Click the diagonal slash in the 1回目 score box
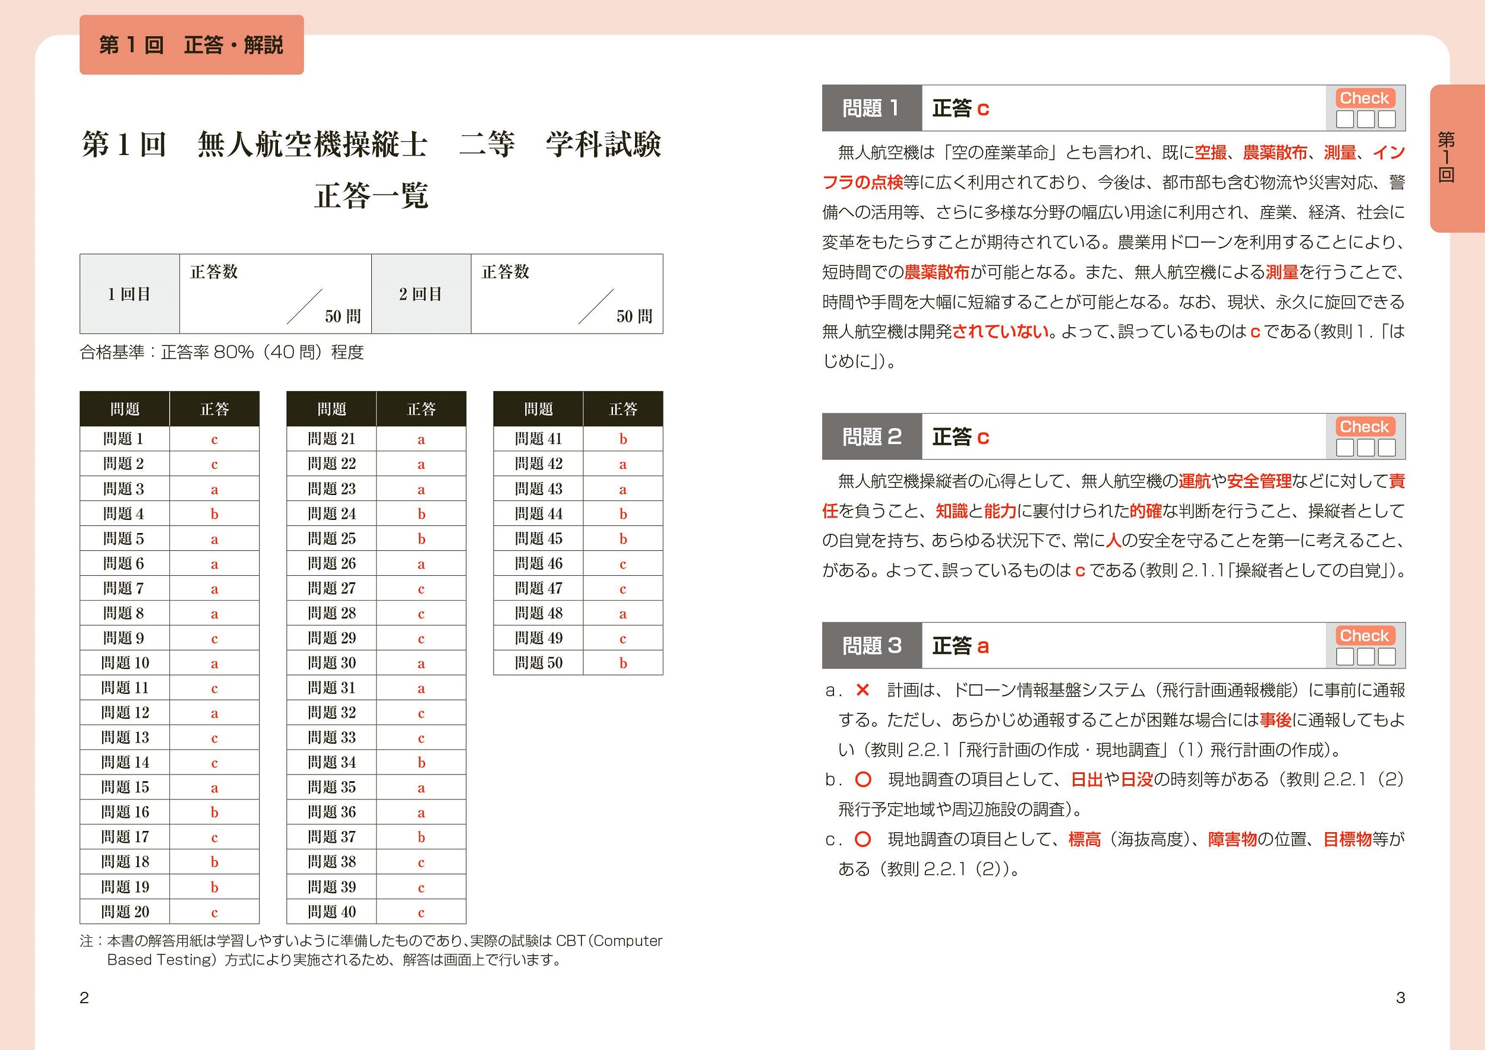Screen dimensions: 1485x1050 [304, 306]
